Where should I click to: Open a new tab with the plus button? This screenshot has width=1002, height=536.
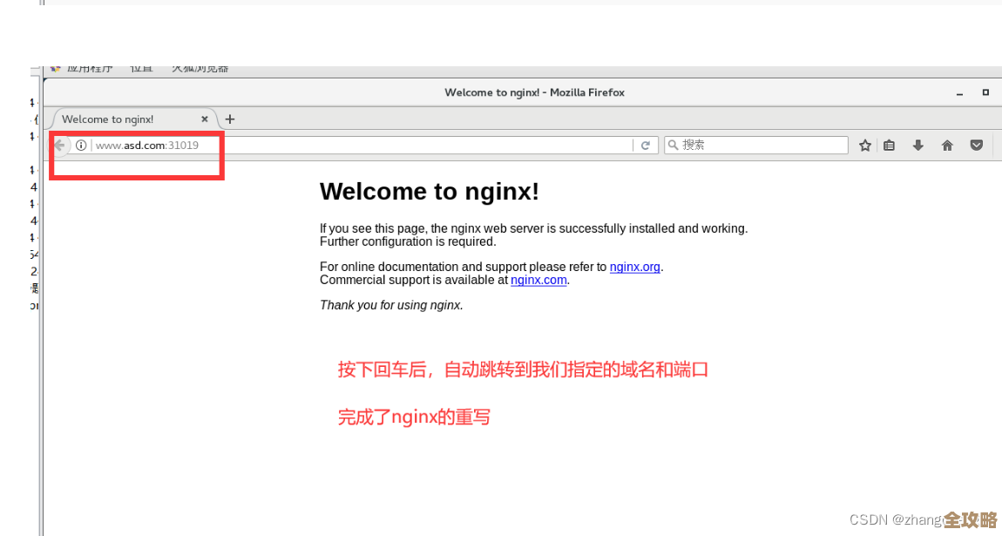(x=229, y=119)
